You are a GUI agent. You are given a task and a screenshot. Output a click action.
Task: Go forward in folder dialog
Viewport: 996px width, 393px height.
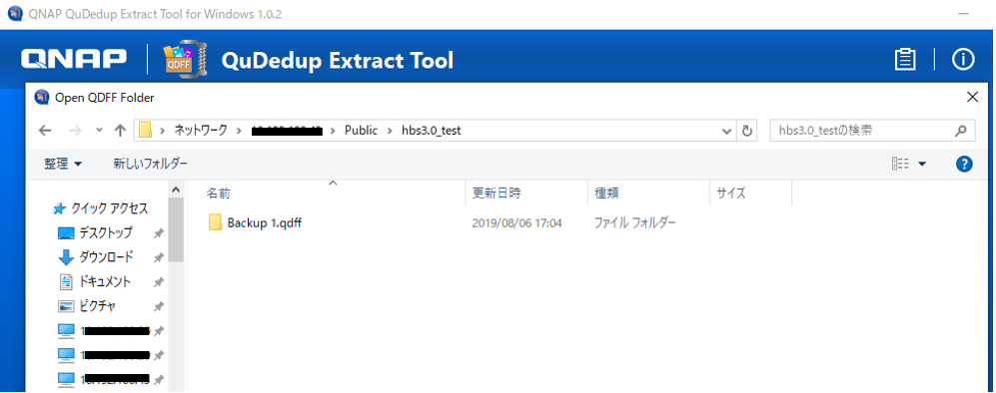[x=74, y=131]
